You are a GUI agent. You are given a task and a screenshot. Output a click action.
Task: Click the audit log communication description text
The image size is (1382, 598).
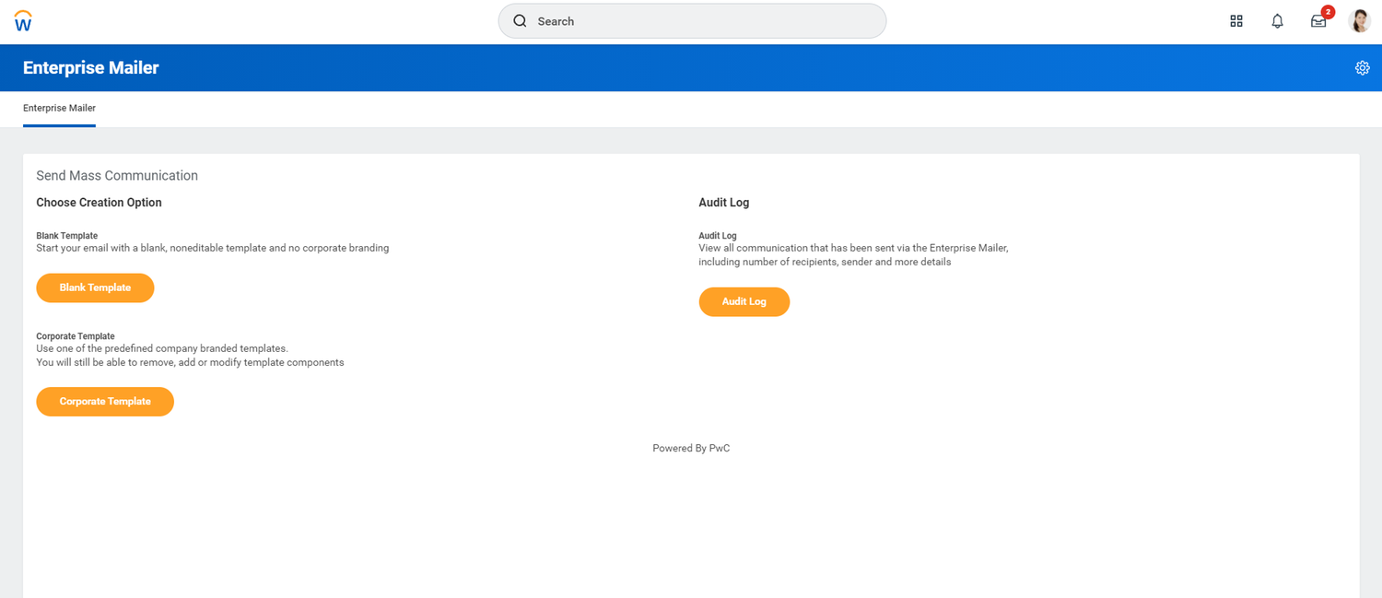(853, 255)
